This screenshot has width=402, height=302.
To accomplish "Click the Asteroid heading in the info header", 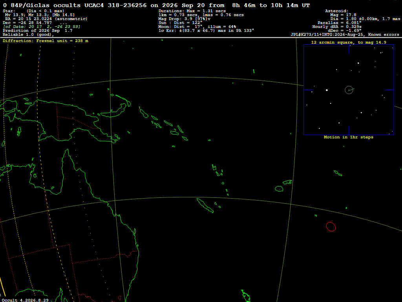I will 336,11.
